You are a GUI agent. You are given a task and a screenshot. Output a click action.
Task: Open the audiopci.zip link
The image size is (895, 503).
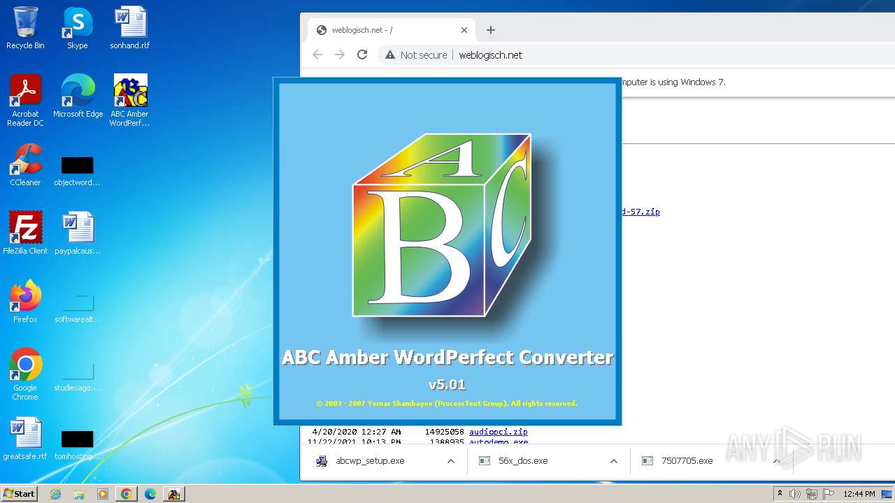(x=499, y=432)
